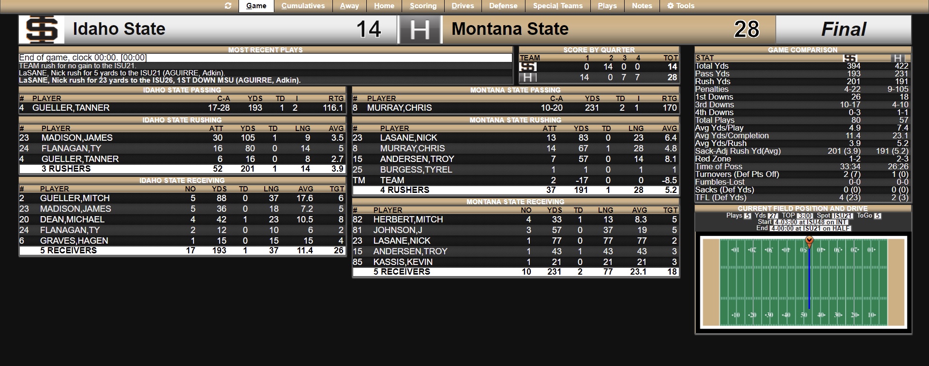929x366 pixels.
Task: Click the Idaho State logo in Game Comparison header
Action: (850, 58)
